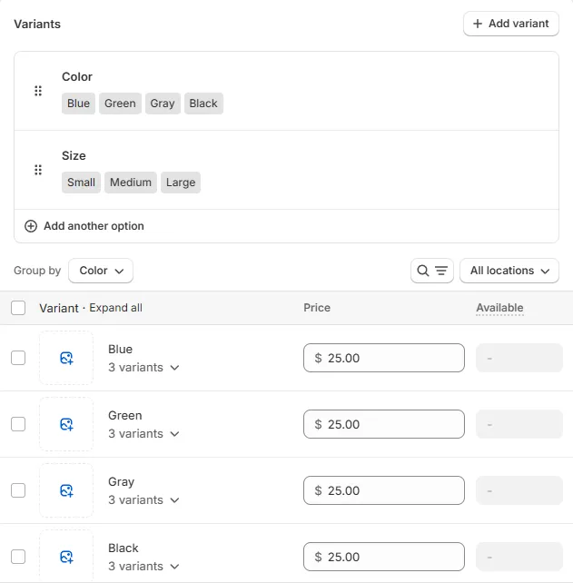
Task: Edit the Green variant price field
Action: tap(384, 424)
